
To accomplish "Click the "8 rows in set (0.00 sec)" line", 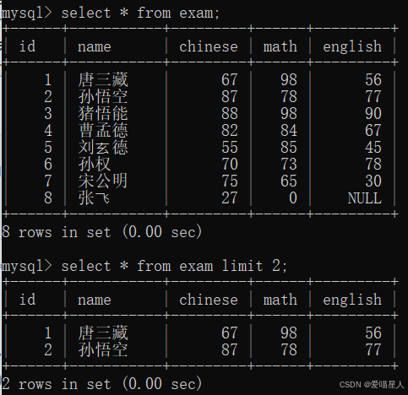I will point(101,232).
